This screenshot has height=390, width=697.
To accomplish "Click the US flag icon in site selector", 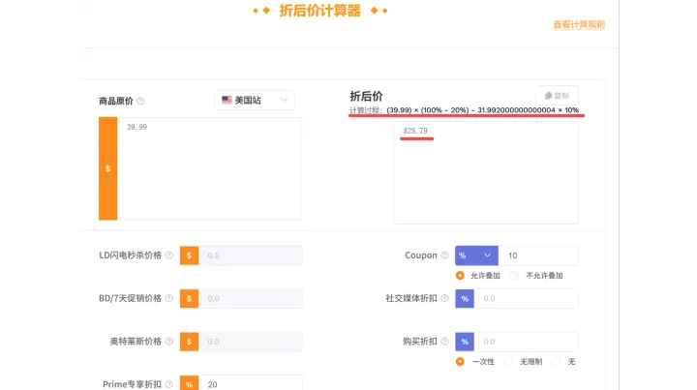I will tap(227, 100).
